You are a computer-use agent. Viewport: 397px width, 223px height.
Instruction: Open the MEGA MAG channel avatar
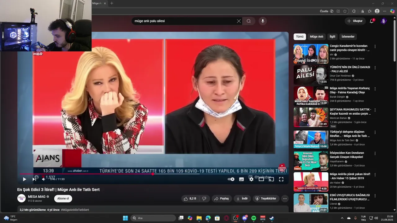(x=21, y=198)
